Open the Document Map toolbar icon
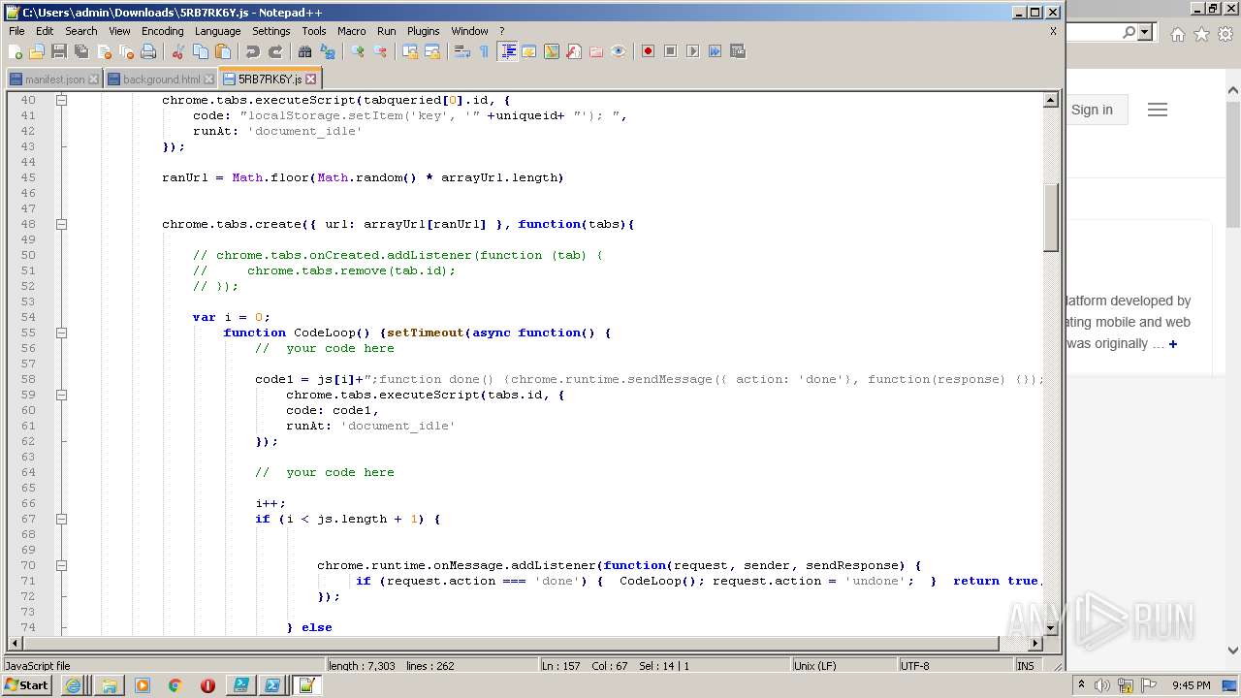Screen dimensions: 1241x698 (x=552, y=51)
